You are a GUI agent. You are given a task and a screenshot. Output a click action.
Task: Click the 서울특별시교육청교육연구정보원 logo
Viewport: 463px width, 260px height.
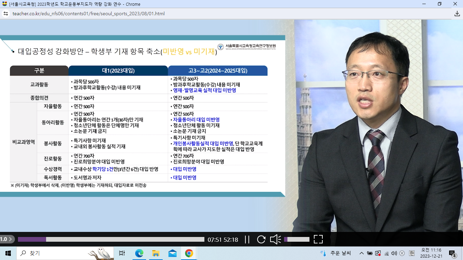point(247,47)
